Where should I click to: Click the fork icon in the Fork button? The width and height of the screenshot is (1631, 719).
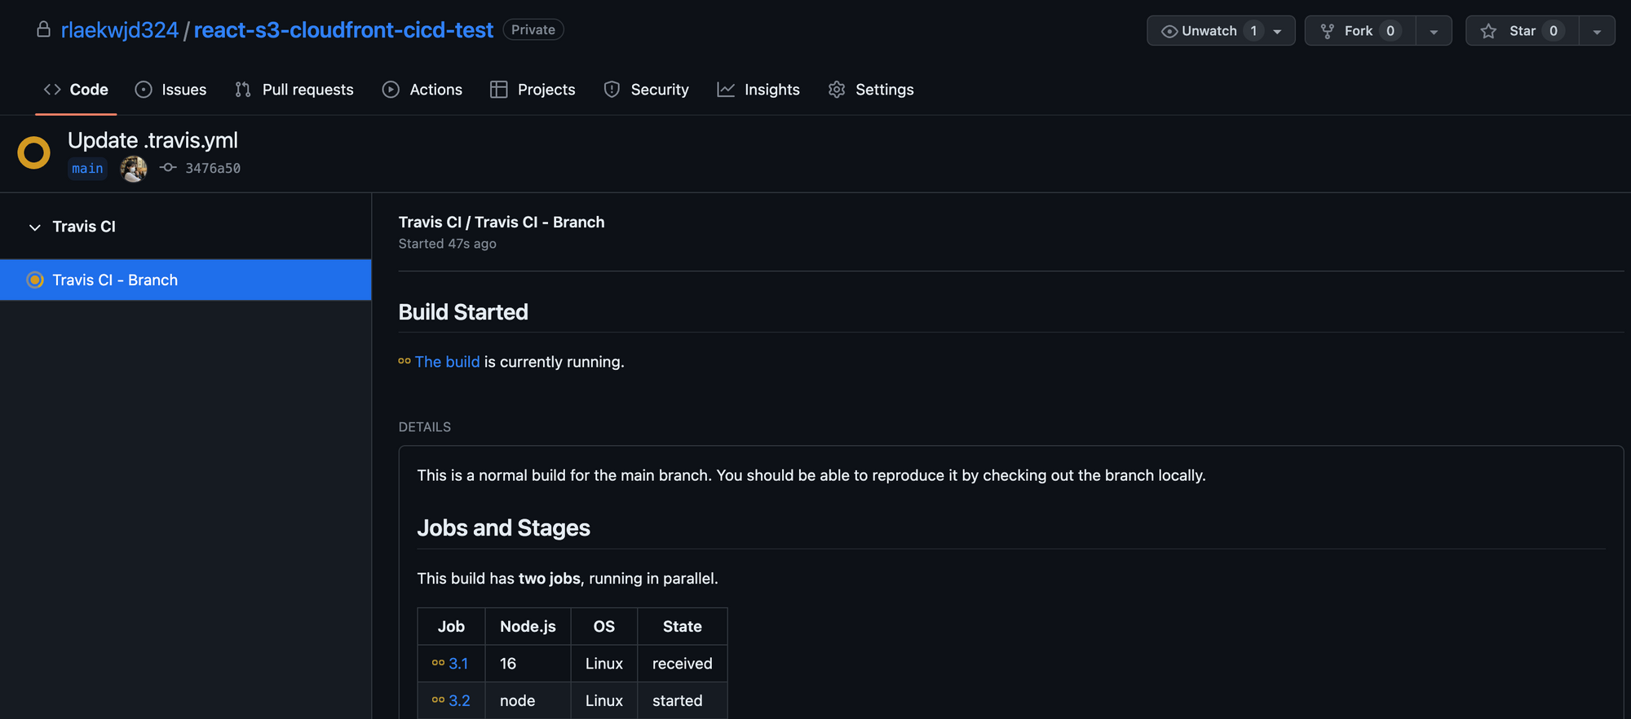[1328, 31]
